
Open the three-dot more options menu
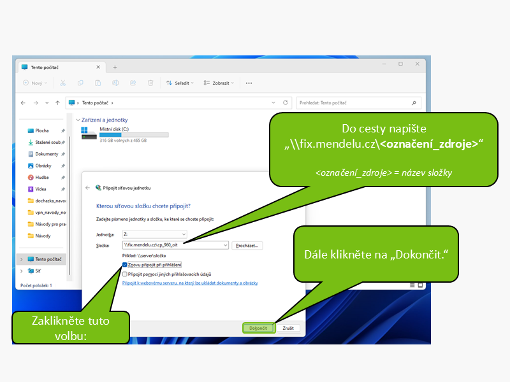tap(249, 83)
